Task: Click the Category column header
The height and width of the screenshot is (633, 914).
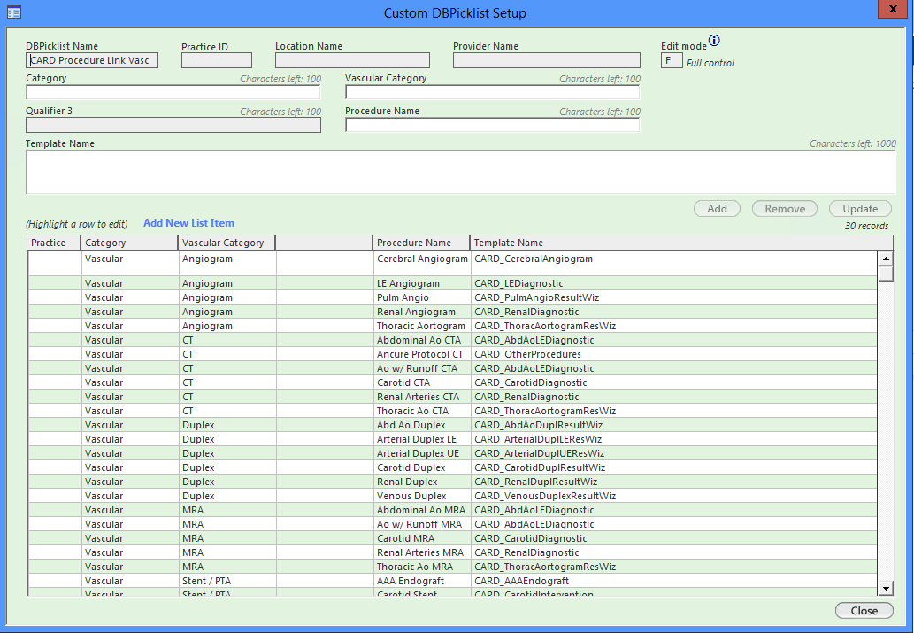Action: [129, 243]
